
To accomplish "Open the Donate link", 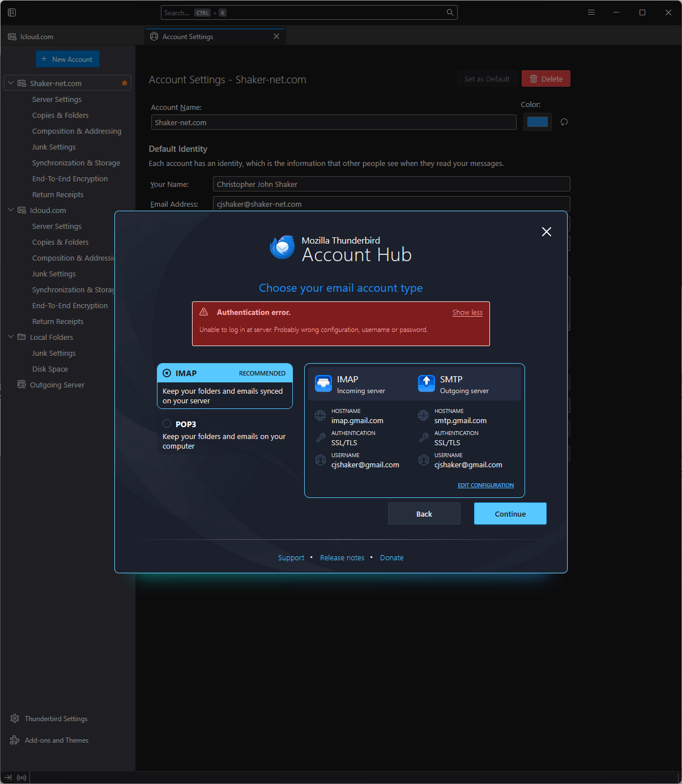I will (x=392, y=558).
